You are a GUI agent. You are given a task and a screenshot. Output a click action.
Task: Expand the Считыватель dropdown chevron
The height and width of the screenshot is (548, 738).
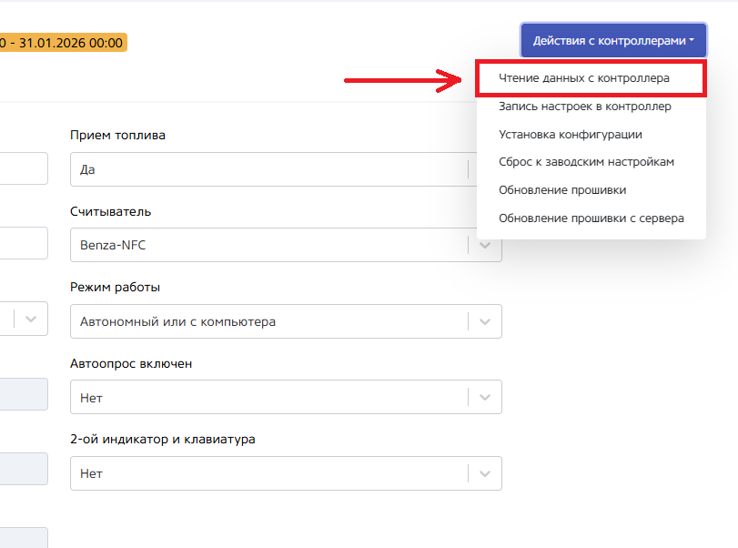485,245
